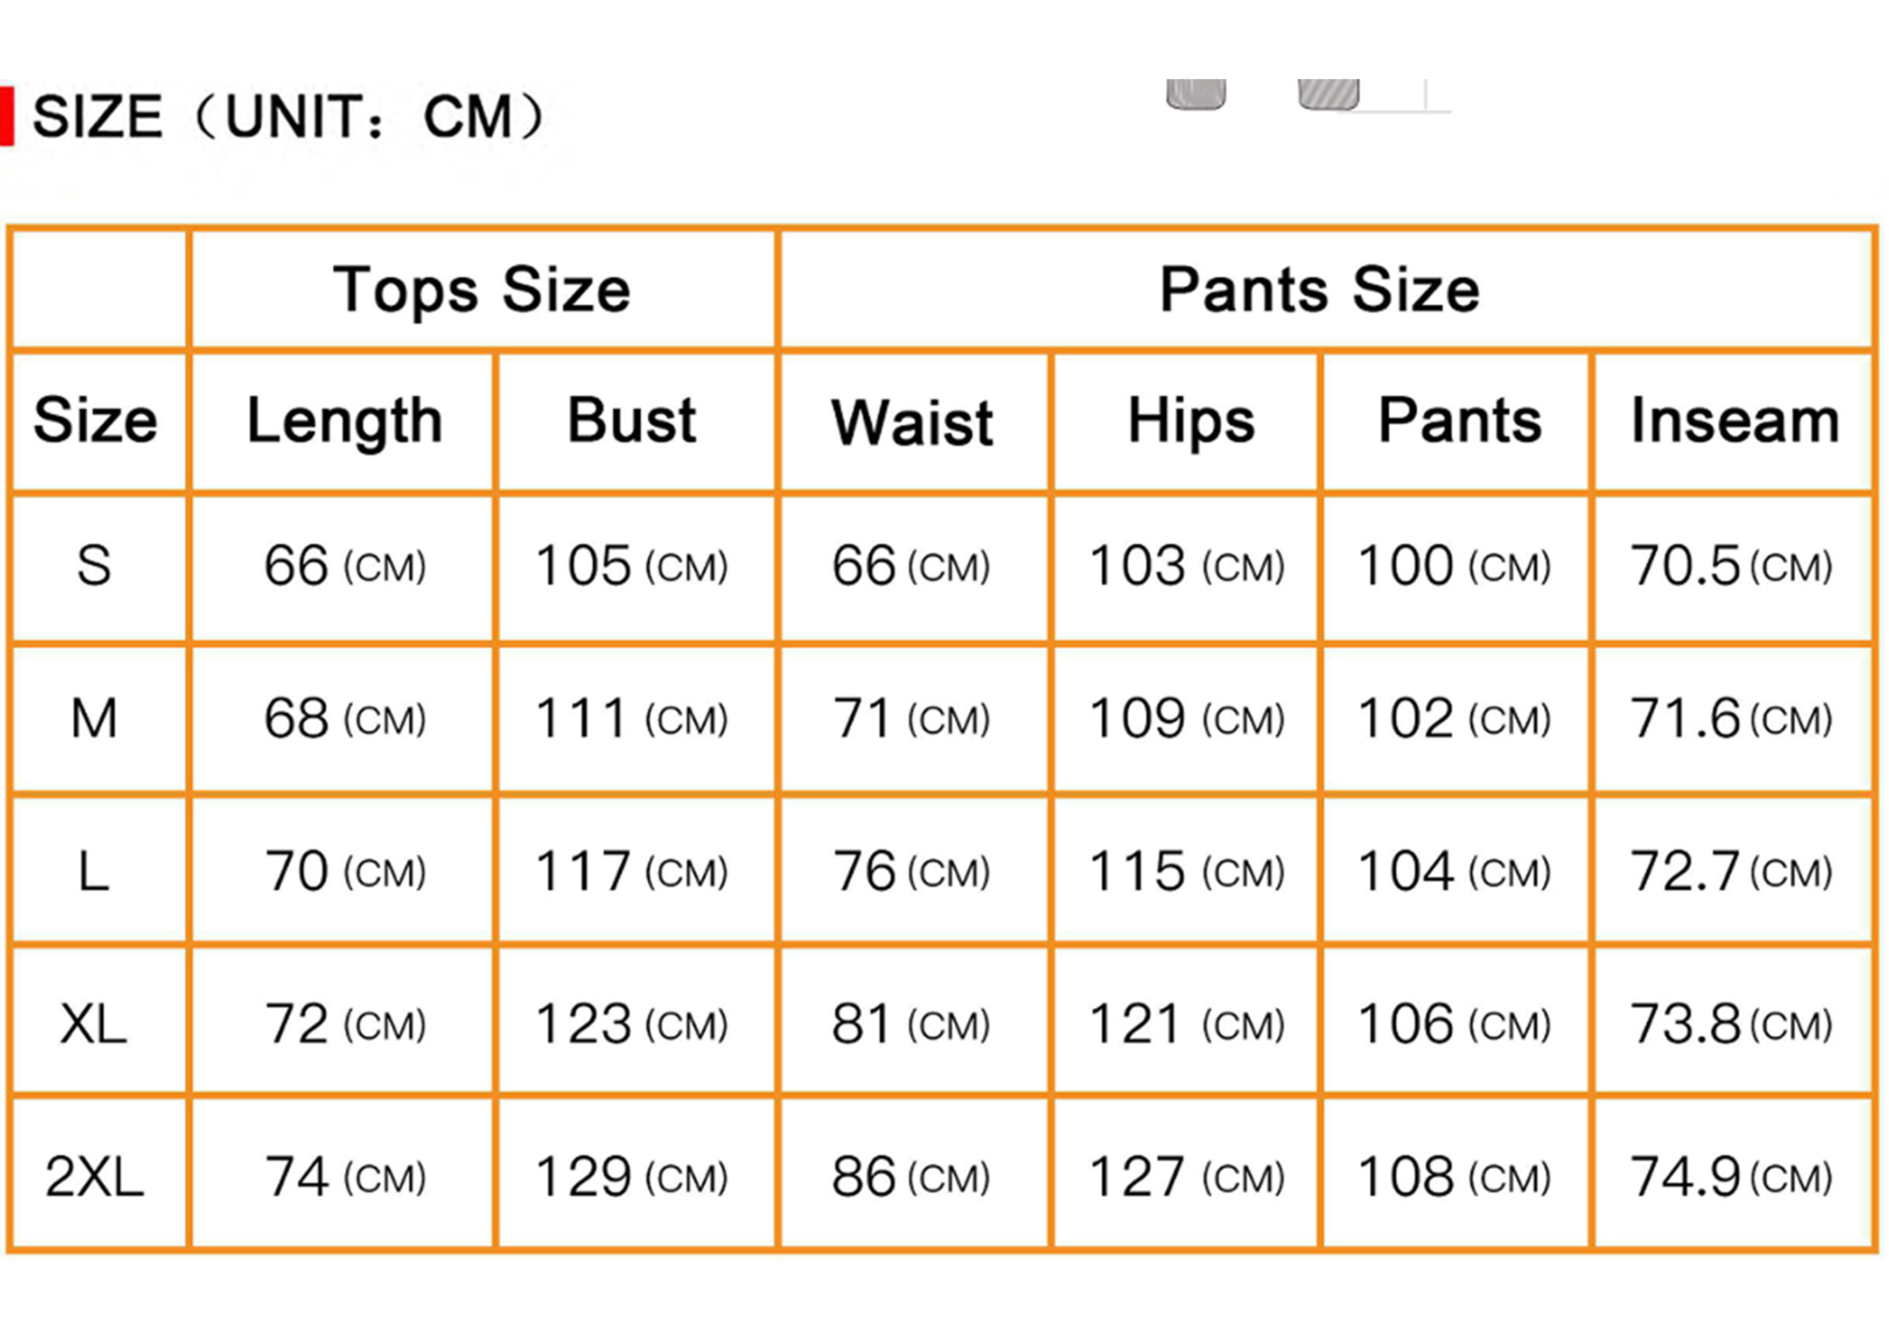Select the Hips column header

click(x=1191, y=422)
